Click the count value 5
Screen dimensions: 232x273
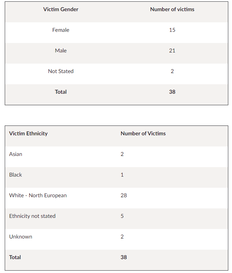(122, 216)
